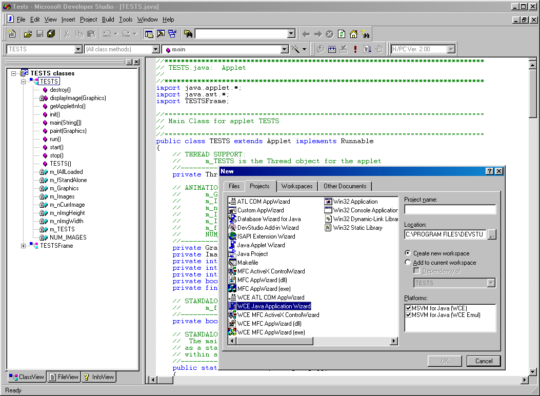
Task: Open the Build menu
Action: pos(108,19)
